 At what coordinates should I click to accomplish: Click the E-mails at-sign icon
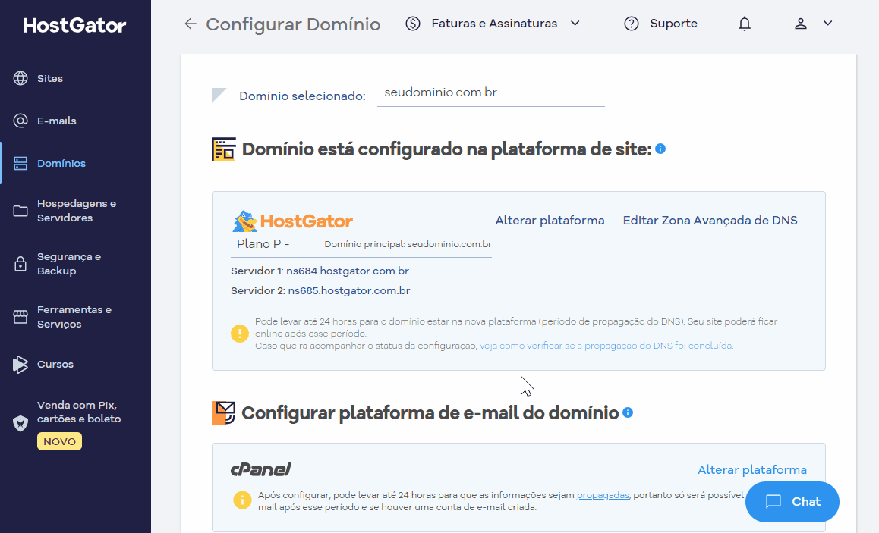20,121
